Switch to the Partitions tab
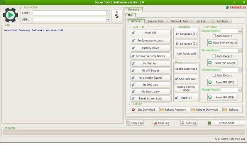247x145 pixels. click(222, 21)
